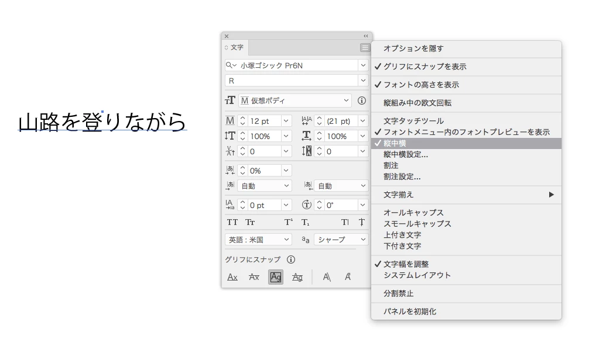Click the kerning VA icon
This screenshot has height=353, width=589.
[x=230, y=151]
